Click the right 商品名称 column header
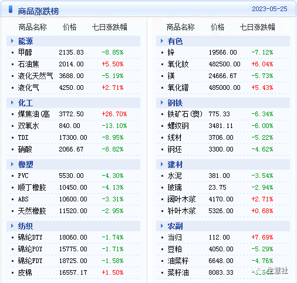This screenshot has height=283, width=297. [x=180, y=27]
